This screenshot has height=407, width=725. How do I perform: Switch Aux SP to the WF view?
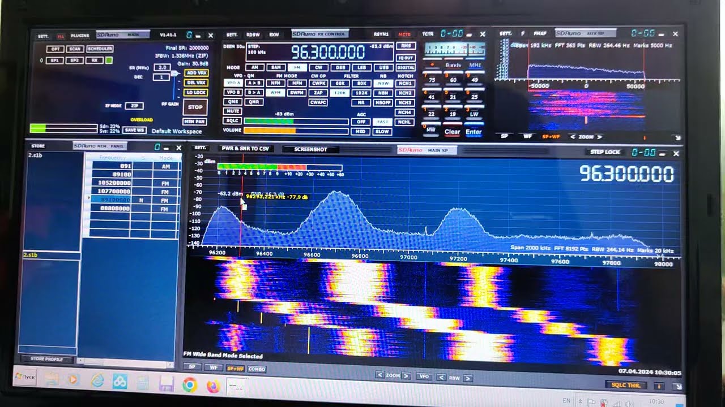point(527,136)
